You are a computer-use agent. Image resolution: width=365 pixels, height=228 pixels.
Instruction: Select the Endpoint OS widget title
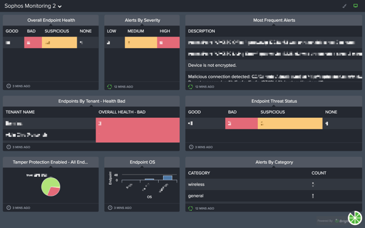[x=142, y=162]
